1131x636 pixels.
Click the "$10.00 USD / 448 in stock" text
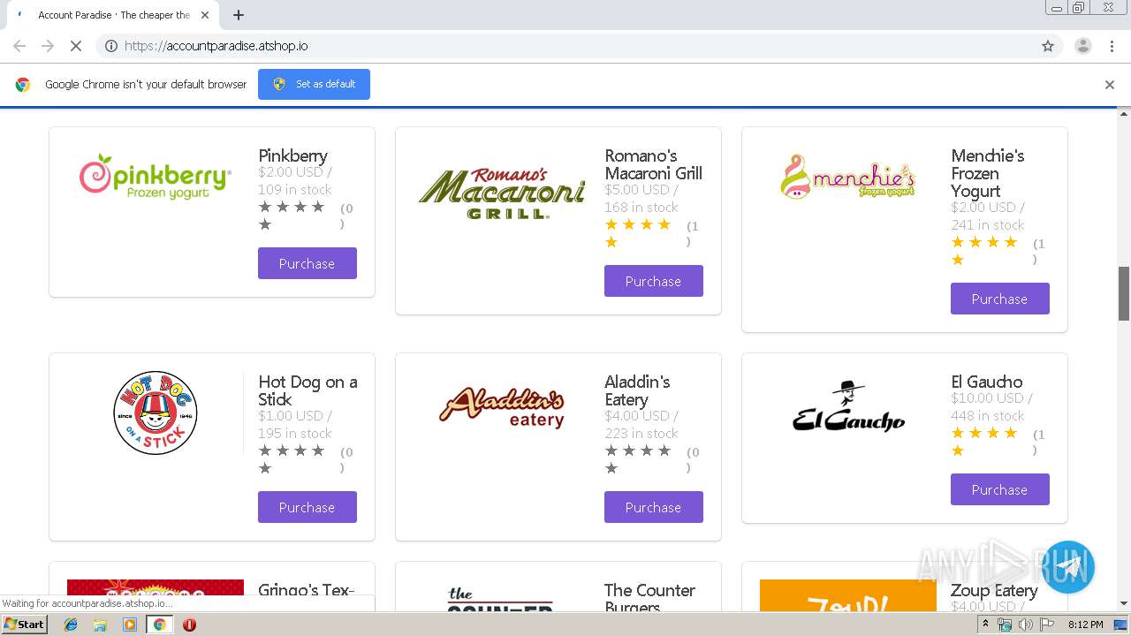tap(991, 406)
